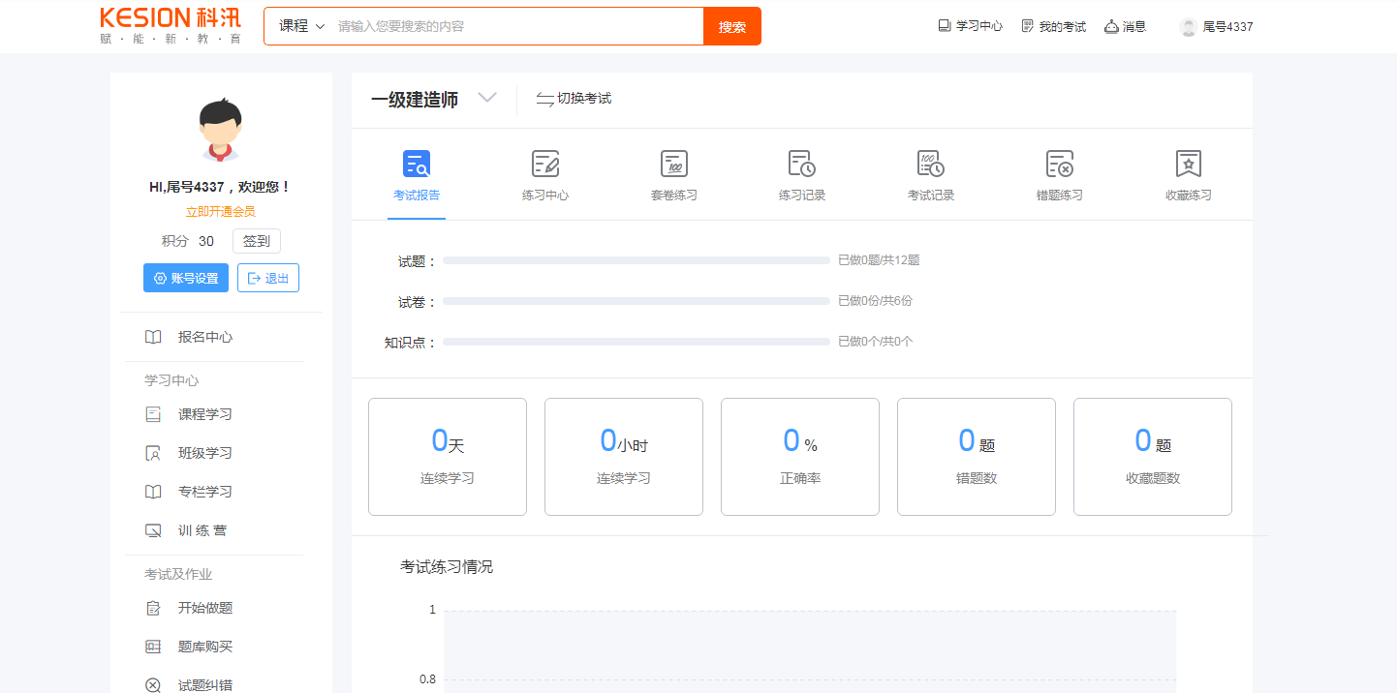Click the 账号设置 account settings button
The height and width of the screenshot is (693, 1397).
(186, 278)
